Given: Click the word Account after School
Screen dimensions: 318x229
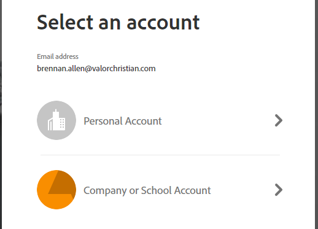Looking at the screenshot, I should 193,190.
